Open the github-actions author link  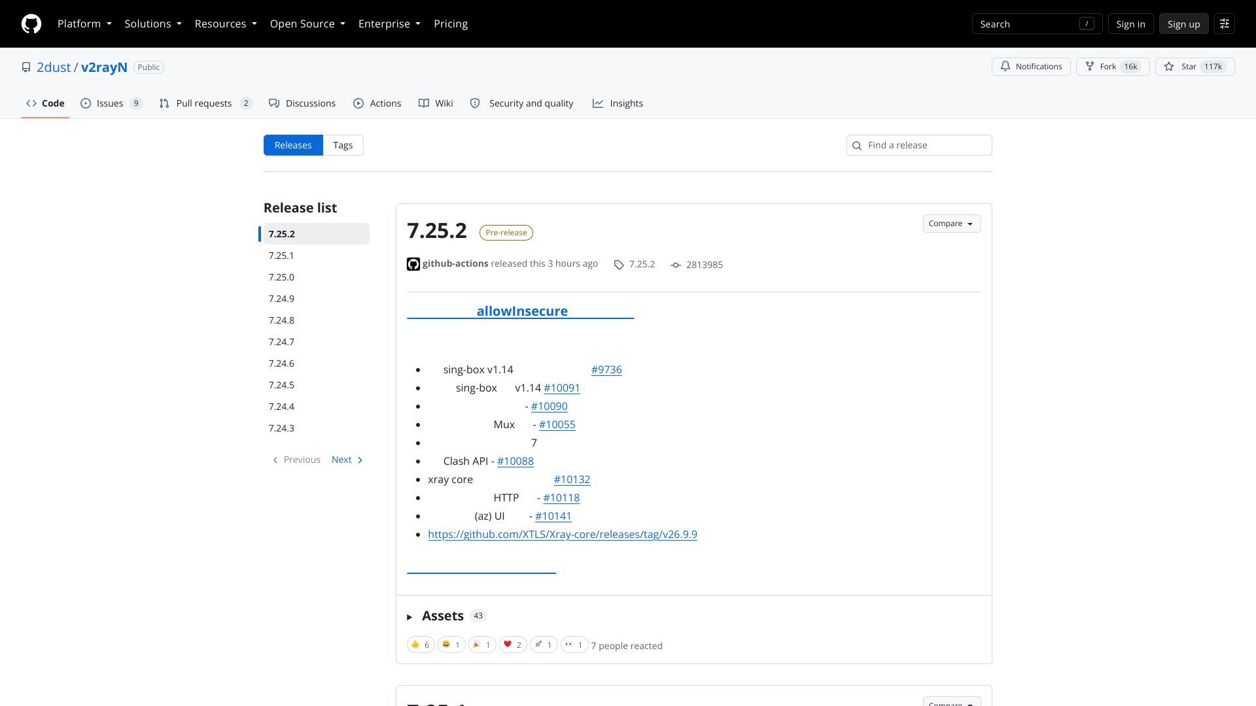coord(455,263)
